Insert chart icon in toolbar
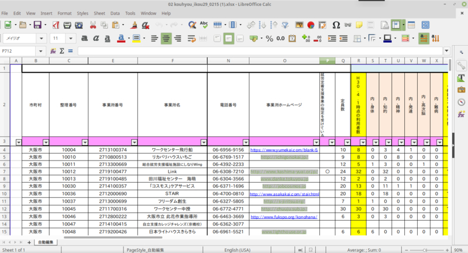This screenshot has height=253, width=468. [x=311, y=25]
